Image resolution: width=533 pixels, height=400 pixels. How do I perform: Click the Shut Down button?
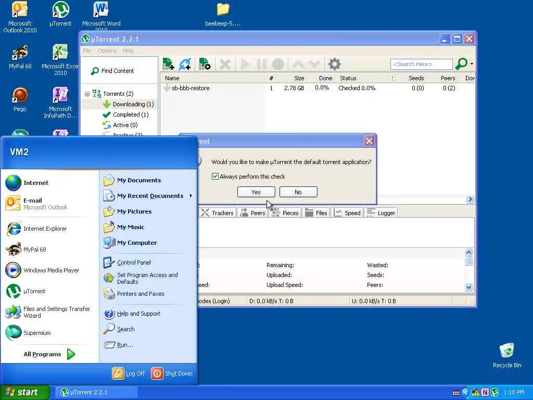pyautogui.click(x=172, y=373)
